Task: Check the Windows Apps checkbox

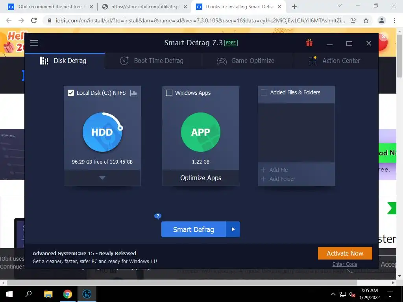Action: (x=169, y=93)
